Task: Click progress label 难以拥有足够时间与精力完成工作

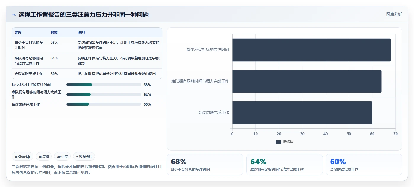Action: coord(36,94)
